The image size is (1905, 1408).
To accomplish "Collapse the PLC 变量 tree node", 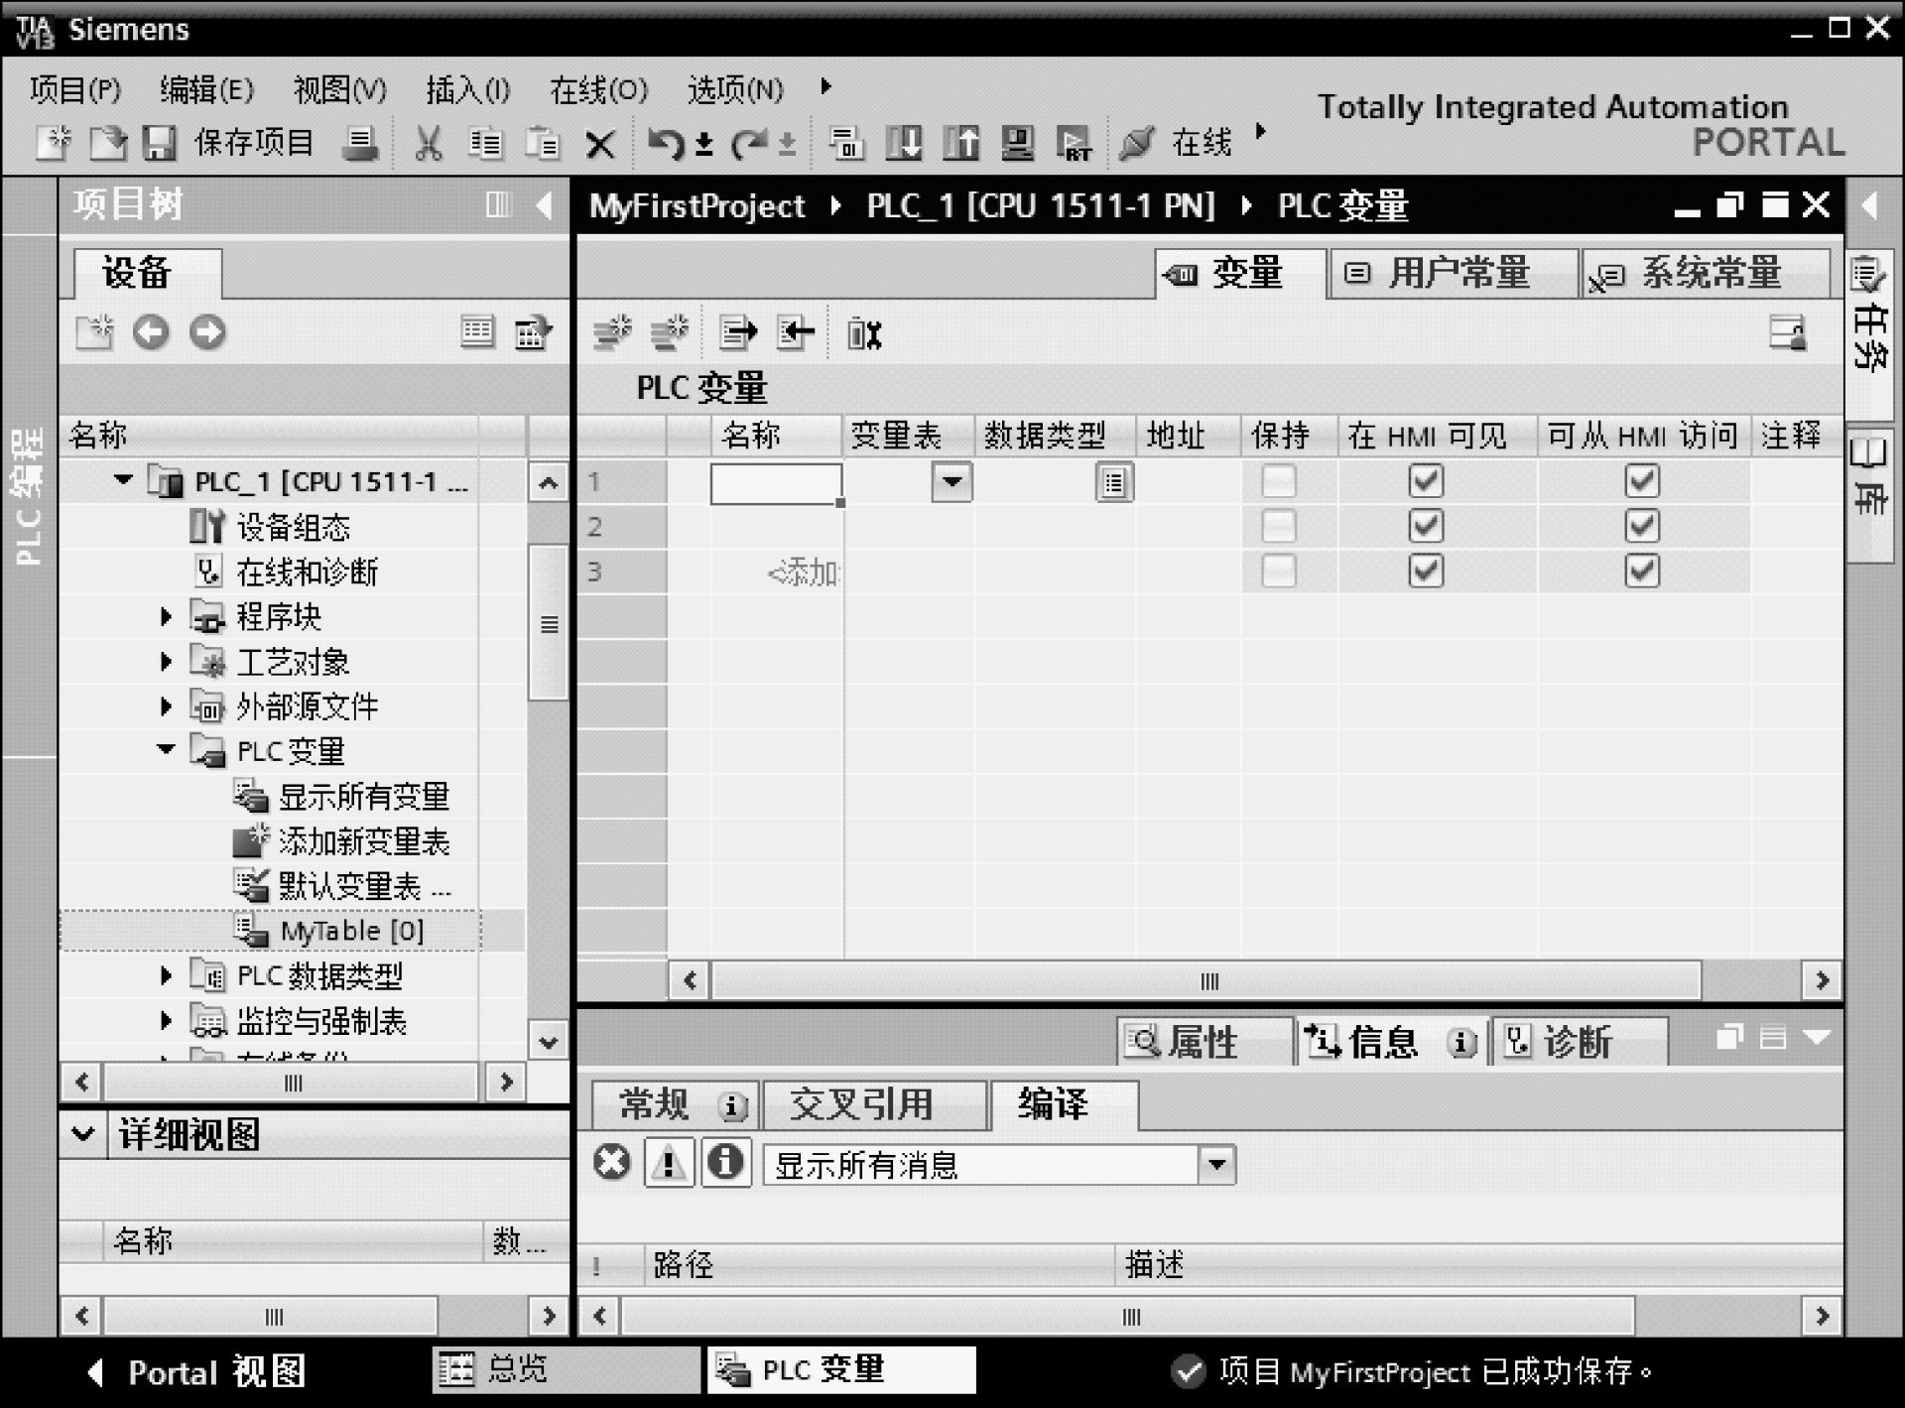I will click(167, 749).
